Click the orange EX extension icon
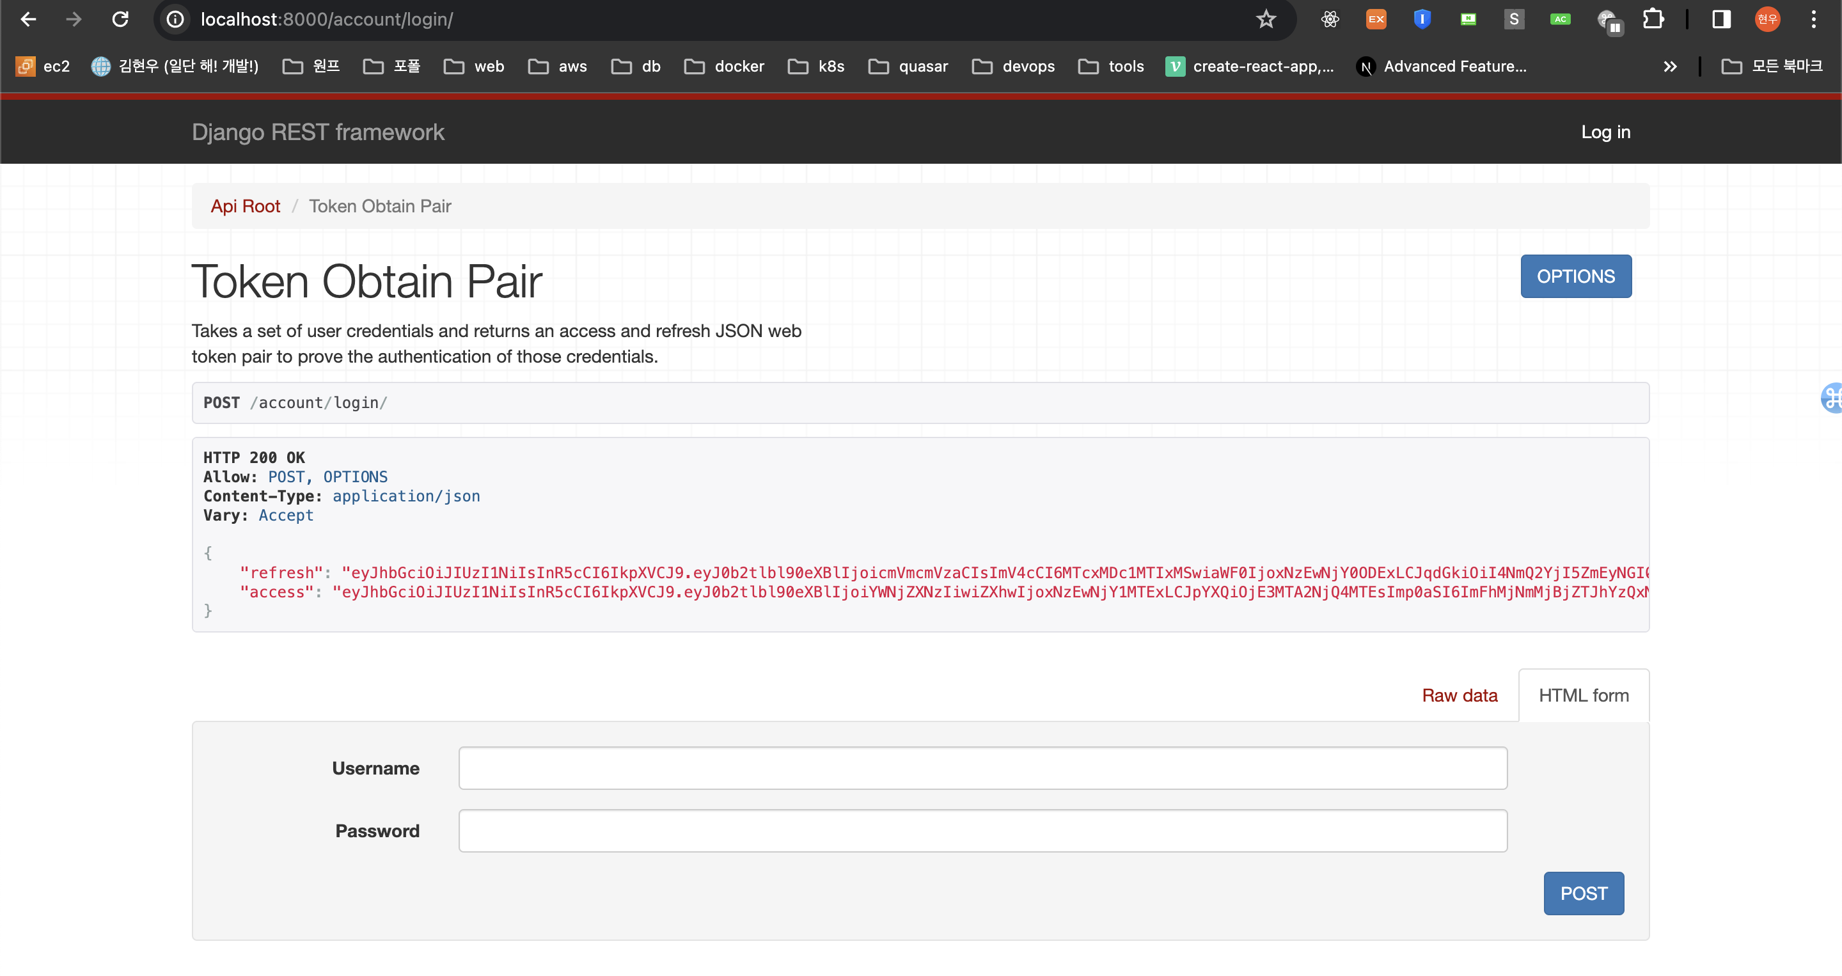 [1376, 19]
